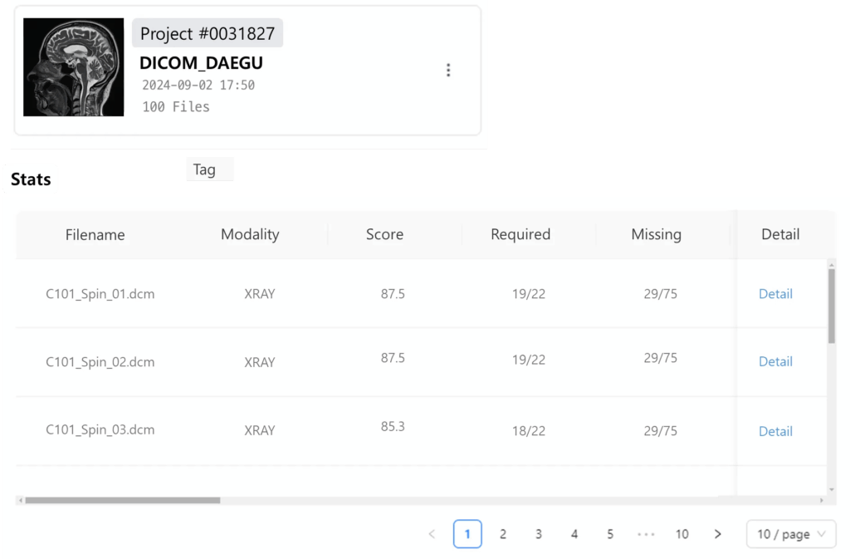Open the brain MRI project thumbnail
Screen dimensions: 850x559
click(x=73, y=66)
